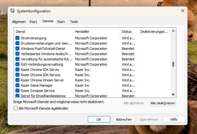Sort the list by the Dienst column header

(43, 32)
